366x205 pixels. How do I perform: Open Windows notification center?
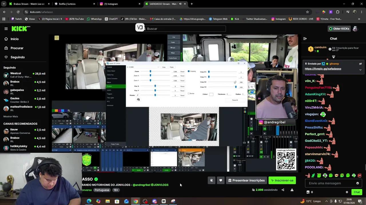tap(360, 201)
